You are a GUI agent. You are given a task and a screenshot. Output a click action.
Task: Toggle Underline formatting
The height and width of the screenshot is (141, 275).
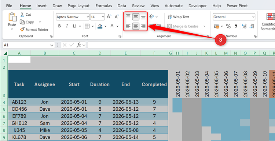[74, 26]
